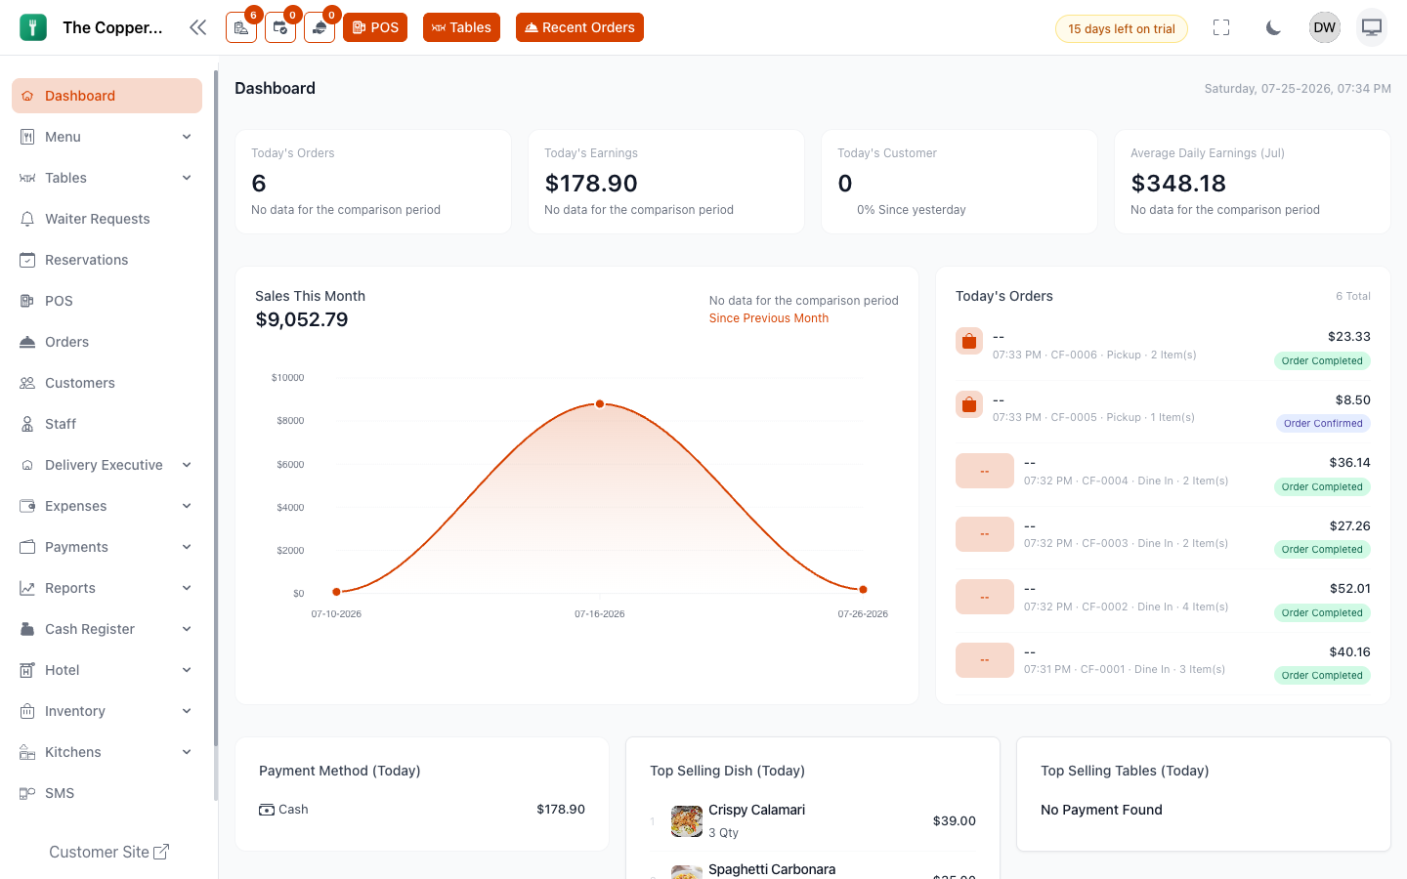Expand Cash Register sidebar chevron

click(187, 629)
